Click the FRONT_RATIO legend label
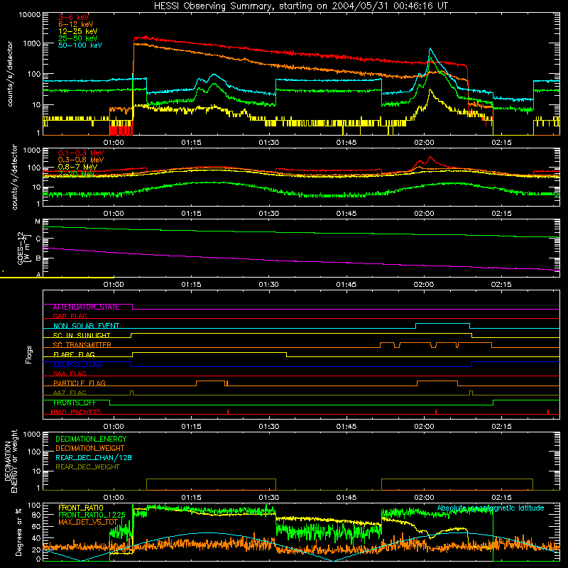Screen dimensions: 568x568 pos(81,508)
